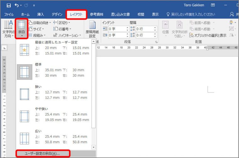Open the ribbon display options icon
The width and height of the screenshot is (239, 158).
(x=213, y=5)
